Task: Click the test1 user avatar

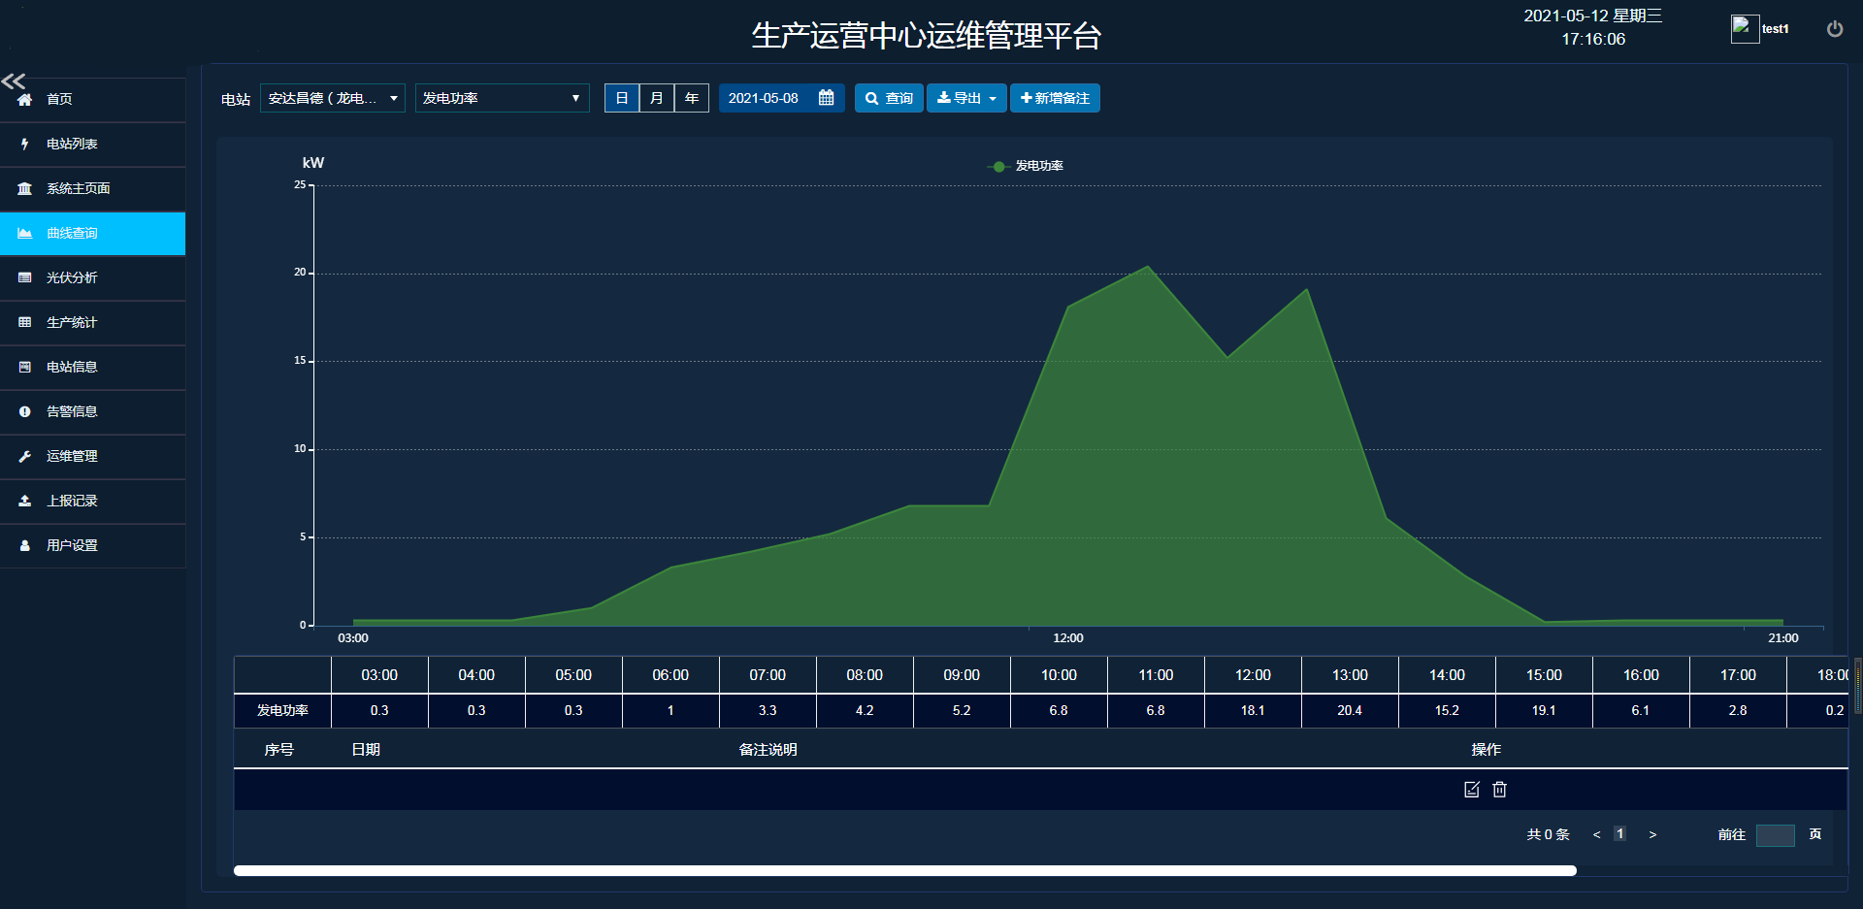Action: (1745, 29)
